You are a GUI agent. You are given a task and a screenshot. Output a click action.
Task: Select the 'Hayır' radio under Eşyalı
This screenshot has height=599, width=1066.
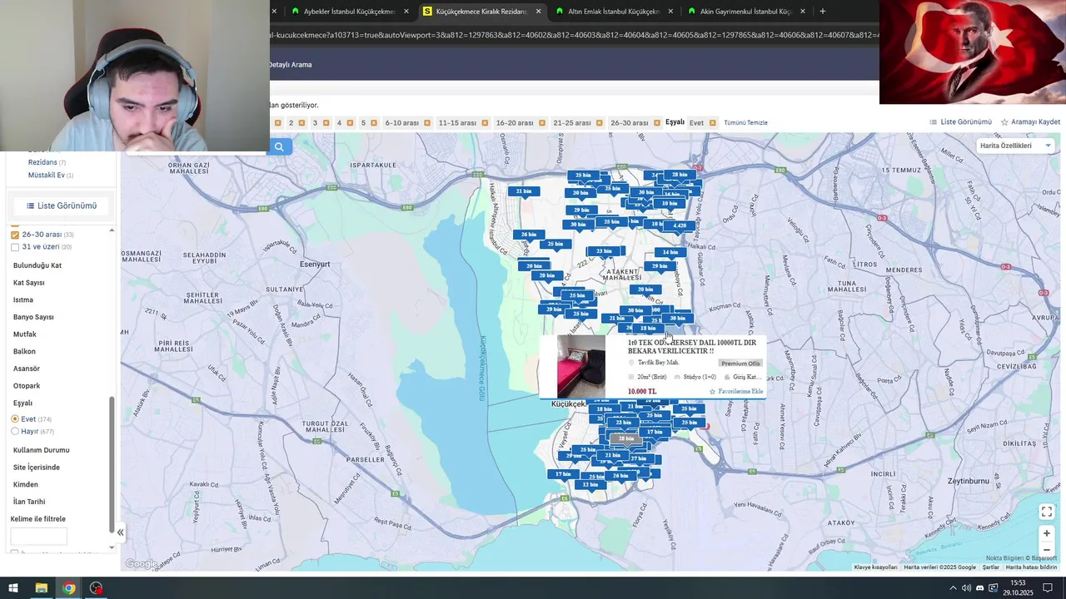tap(15, 432)
